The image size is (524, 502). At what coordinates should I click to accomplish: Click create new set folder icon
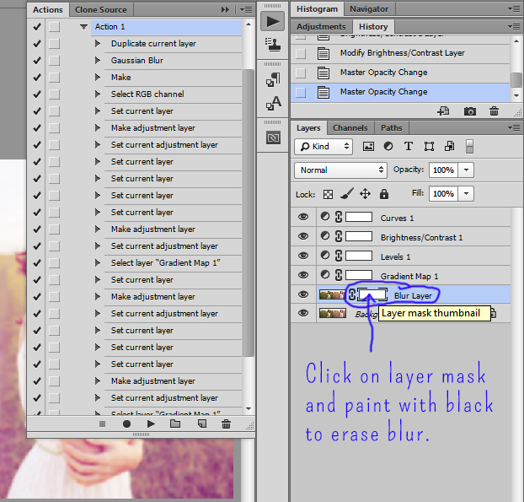tap(175, 424)
